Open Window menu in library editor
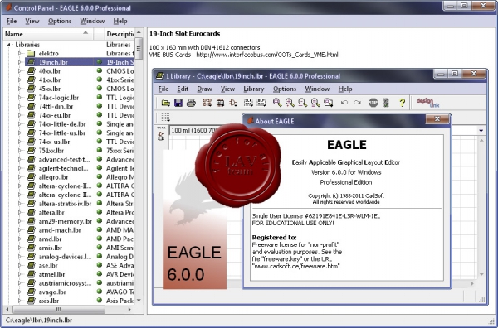This screenshot has height=328, width=498. (317, 89)
